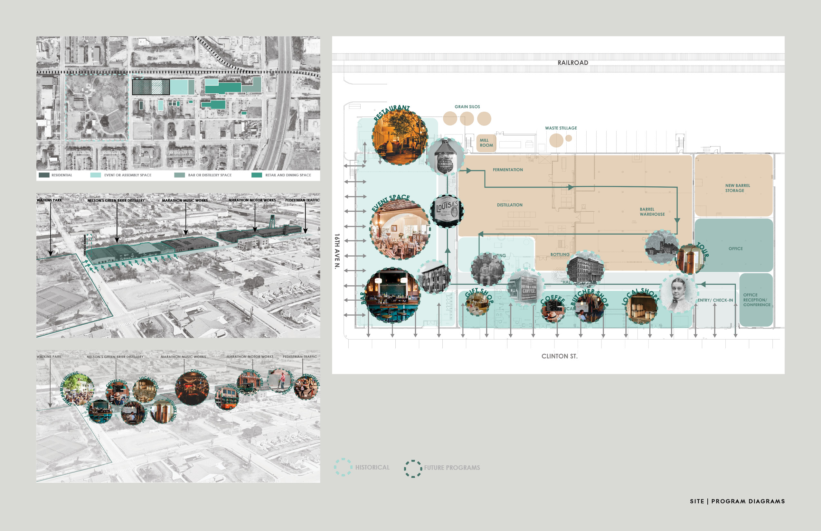Image resolution: width=821 pixels, height=531 pixels.
Task: Click the New Barrel Storage room label
Action: (x=737, y=188)
